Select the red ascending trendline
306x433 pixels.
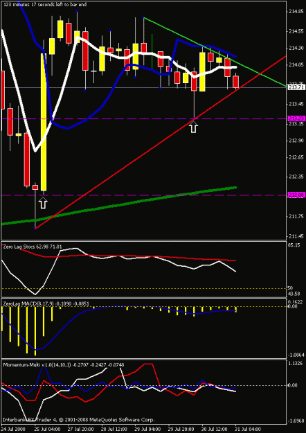click(x=161, y=142)
